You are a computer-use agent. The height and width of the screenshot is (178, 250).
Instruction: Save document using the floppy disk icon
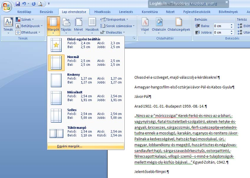18,4
